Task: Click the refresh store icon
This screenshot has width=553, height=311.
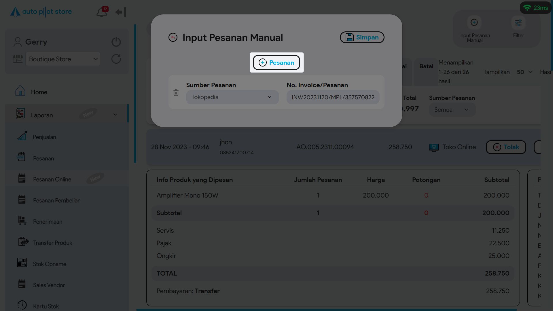Action: 116,59
